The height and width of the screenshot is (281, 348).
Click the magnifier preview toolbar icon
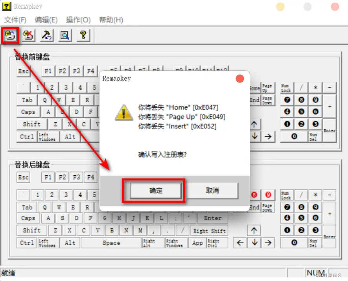65,35
